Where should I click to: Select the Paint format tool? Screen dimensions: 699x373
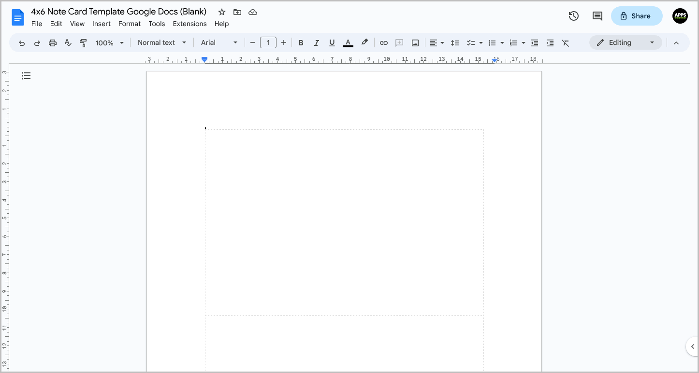click(83, 42)
